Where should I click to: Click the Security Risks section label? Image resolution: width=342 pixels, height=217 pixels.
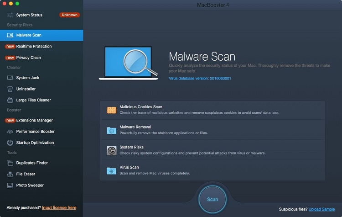20,25
